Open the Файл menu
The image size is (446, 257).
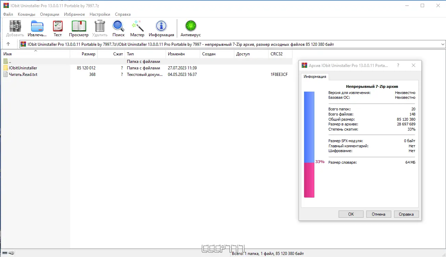(x=8, y=14)
